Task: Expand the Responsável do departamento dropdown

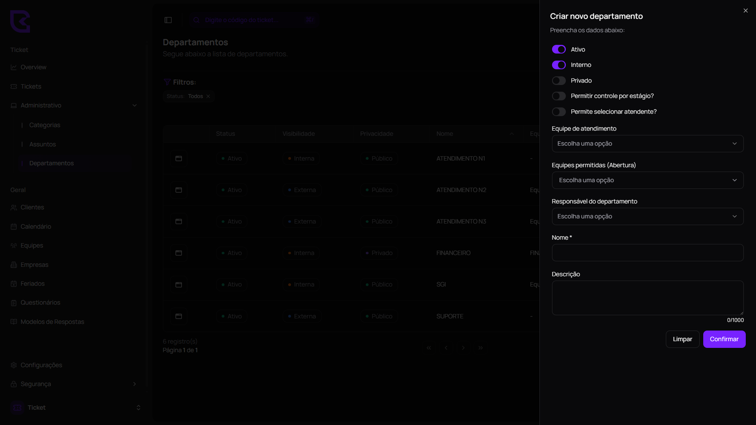Action: (x=647, y=216)
